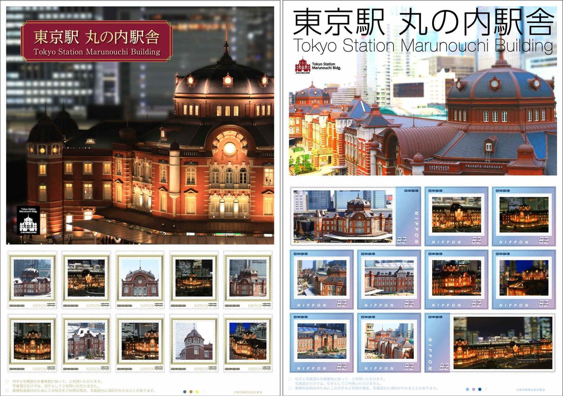This screenshot has width=563, height=396.
Task: Click the olive-gold color dot on left sheet
Action: [191, 391]
